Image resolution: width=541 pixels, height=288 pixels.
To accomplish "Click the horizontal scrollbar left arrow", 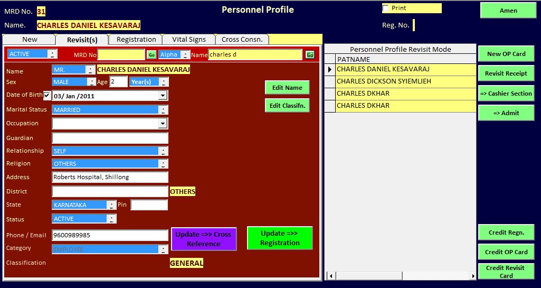I will (x=331, y=276).
